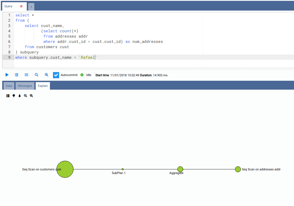The width and height of the screenshot is (294, 206).
Task: Run the query with the play button
Action: tap(7, 75)
